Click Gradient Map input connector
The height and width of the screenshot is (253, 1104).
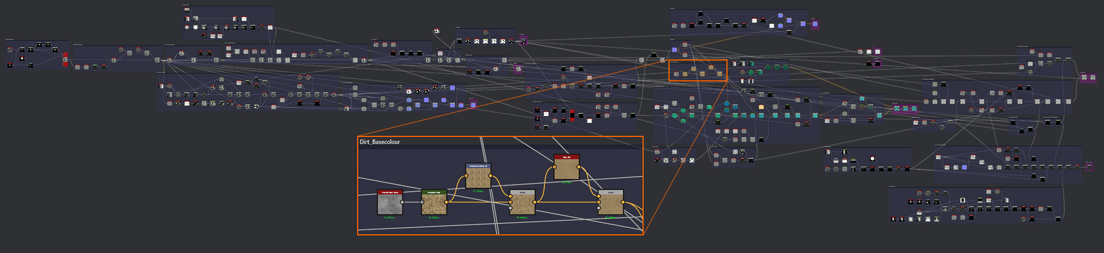click(422, 202)
